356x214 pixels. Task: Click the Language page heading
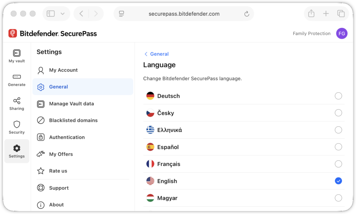[x=159, y=65]
